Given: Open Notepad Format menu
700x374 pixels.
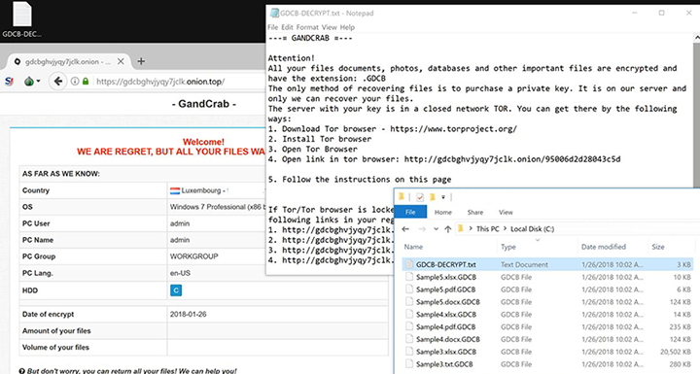Looking at the screenshot, I should (x=307, y=27).
